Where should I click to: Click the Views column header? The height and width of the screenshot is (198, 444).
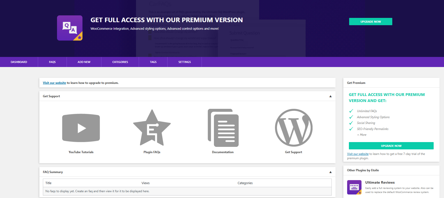point(146,183)
